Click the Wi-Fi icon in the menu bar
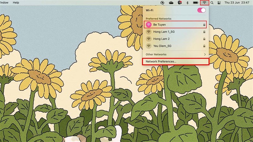This screenshot has height=142, width=253. pos(205,3)
